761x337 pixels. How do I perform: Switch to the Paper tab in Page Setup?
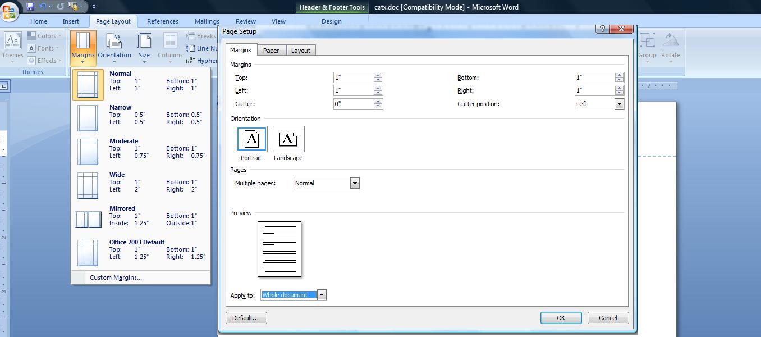(x=271, y=51)
